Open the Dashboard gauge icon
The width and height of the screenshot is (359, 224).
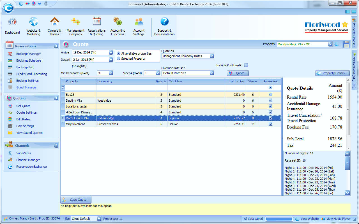[12, 22]
